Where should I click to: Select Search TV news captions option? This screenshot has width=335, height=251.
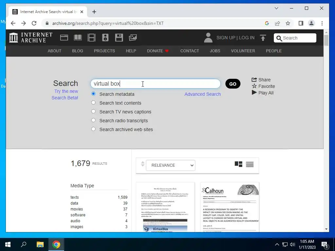point(93,111)
